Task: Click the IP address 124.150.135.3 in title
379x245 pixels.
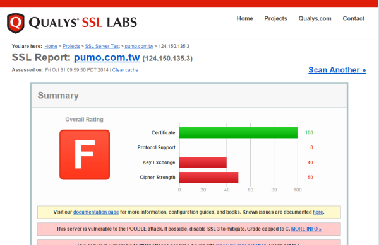Action: tap(167, 59)
